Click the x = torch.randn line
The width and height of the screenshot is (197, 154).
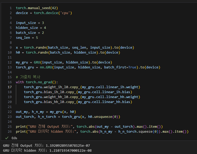75,48
